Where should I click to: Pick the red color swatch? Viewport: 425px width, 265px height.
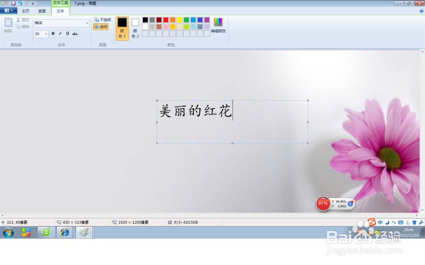[165, 20]
